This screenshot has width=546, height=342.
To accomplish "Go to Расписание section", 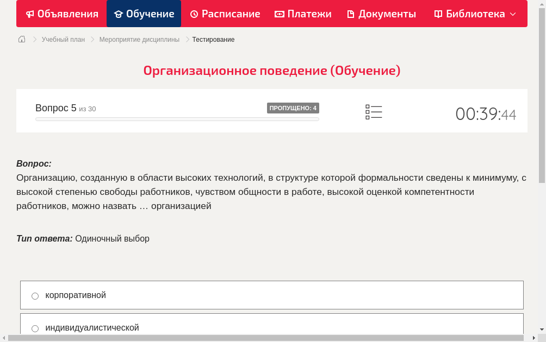I will 225,14.
